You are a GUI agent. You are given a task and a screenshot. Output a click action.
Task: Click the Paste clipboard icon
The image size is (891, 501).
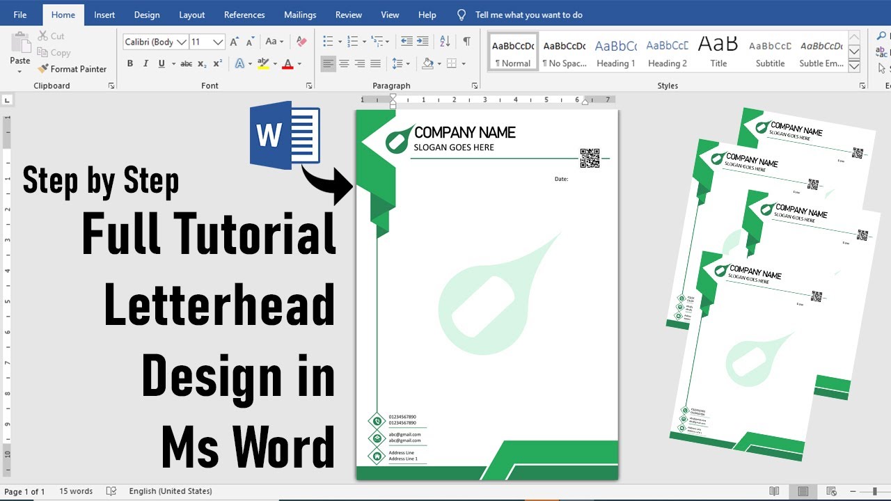tap(19, 42)
